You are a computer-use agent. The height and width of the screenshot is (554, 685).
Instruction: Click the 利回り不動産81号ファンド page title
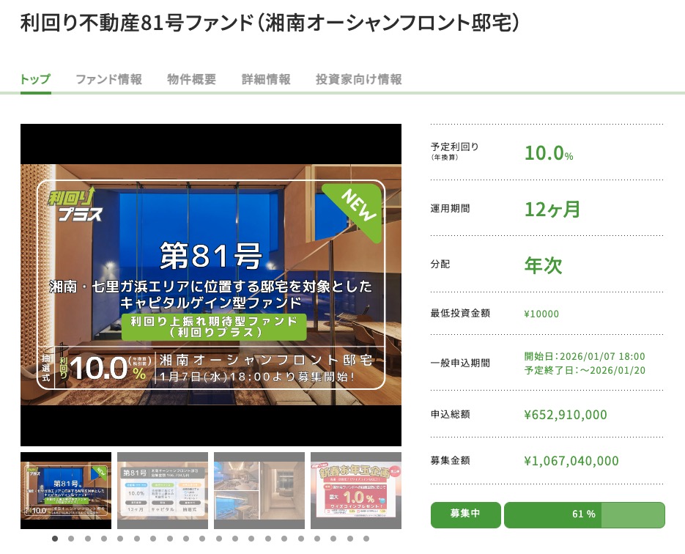270,23
